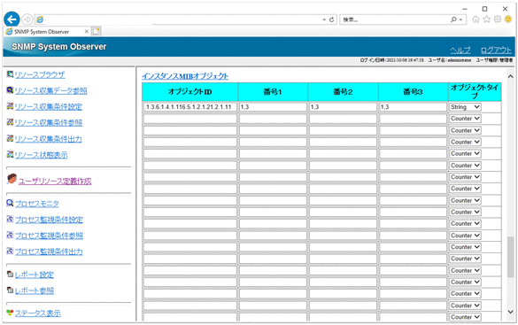Click the 番号3 field in first row
The image size is (518, 325).
coord(413,107)
